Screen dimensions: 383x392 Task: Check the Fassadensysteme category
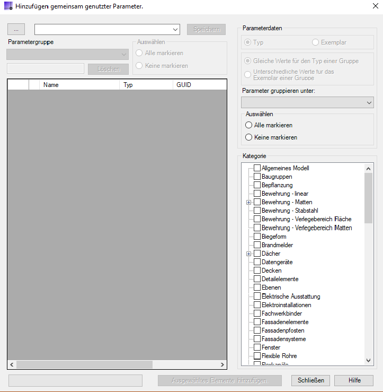tap(257, 339)
